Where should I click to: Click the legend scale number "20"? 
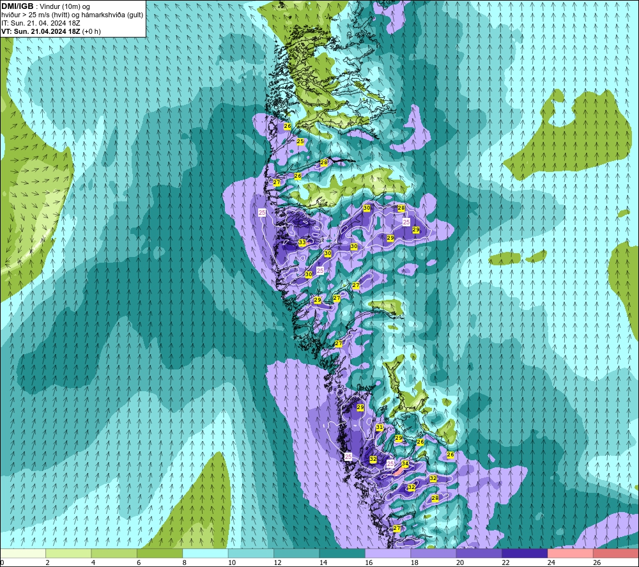click(x=460, y=563)
